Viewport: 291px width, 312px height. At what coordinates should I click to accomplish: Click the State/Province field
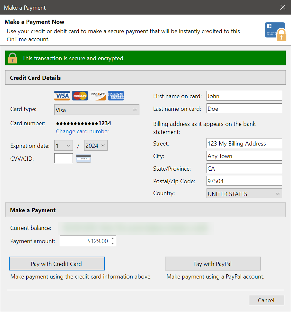(244, 168)
